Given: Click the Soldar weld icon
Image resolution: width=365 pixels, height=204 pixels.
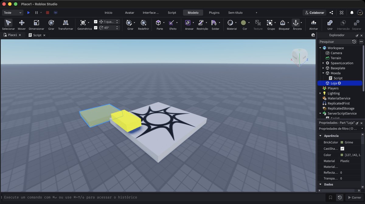Looking at the screenshot, I should coord(214,23).
